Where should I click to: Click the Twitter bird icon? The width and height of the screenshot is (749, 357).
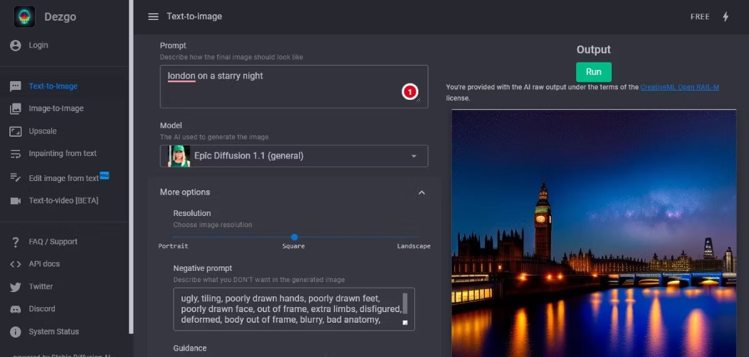[x=16, y=286]
